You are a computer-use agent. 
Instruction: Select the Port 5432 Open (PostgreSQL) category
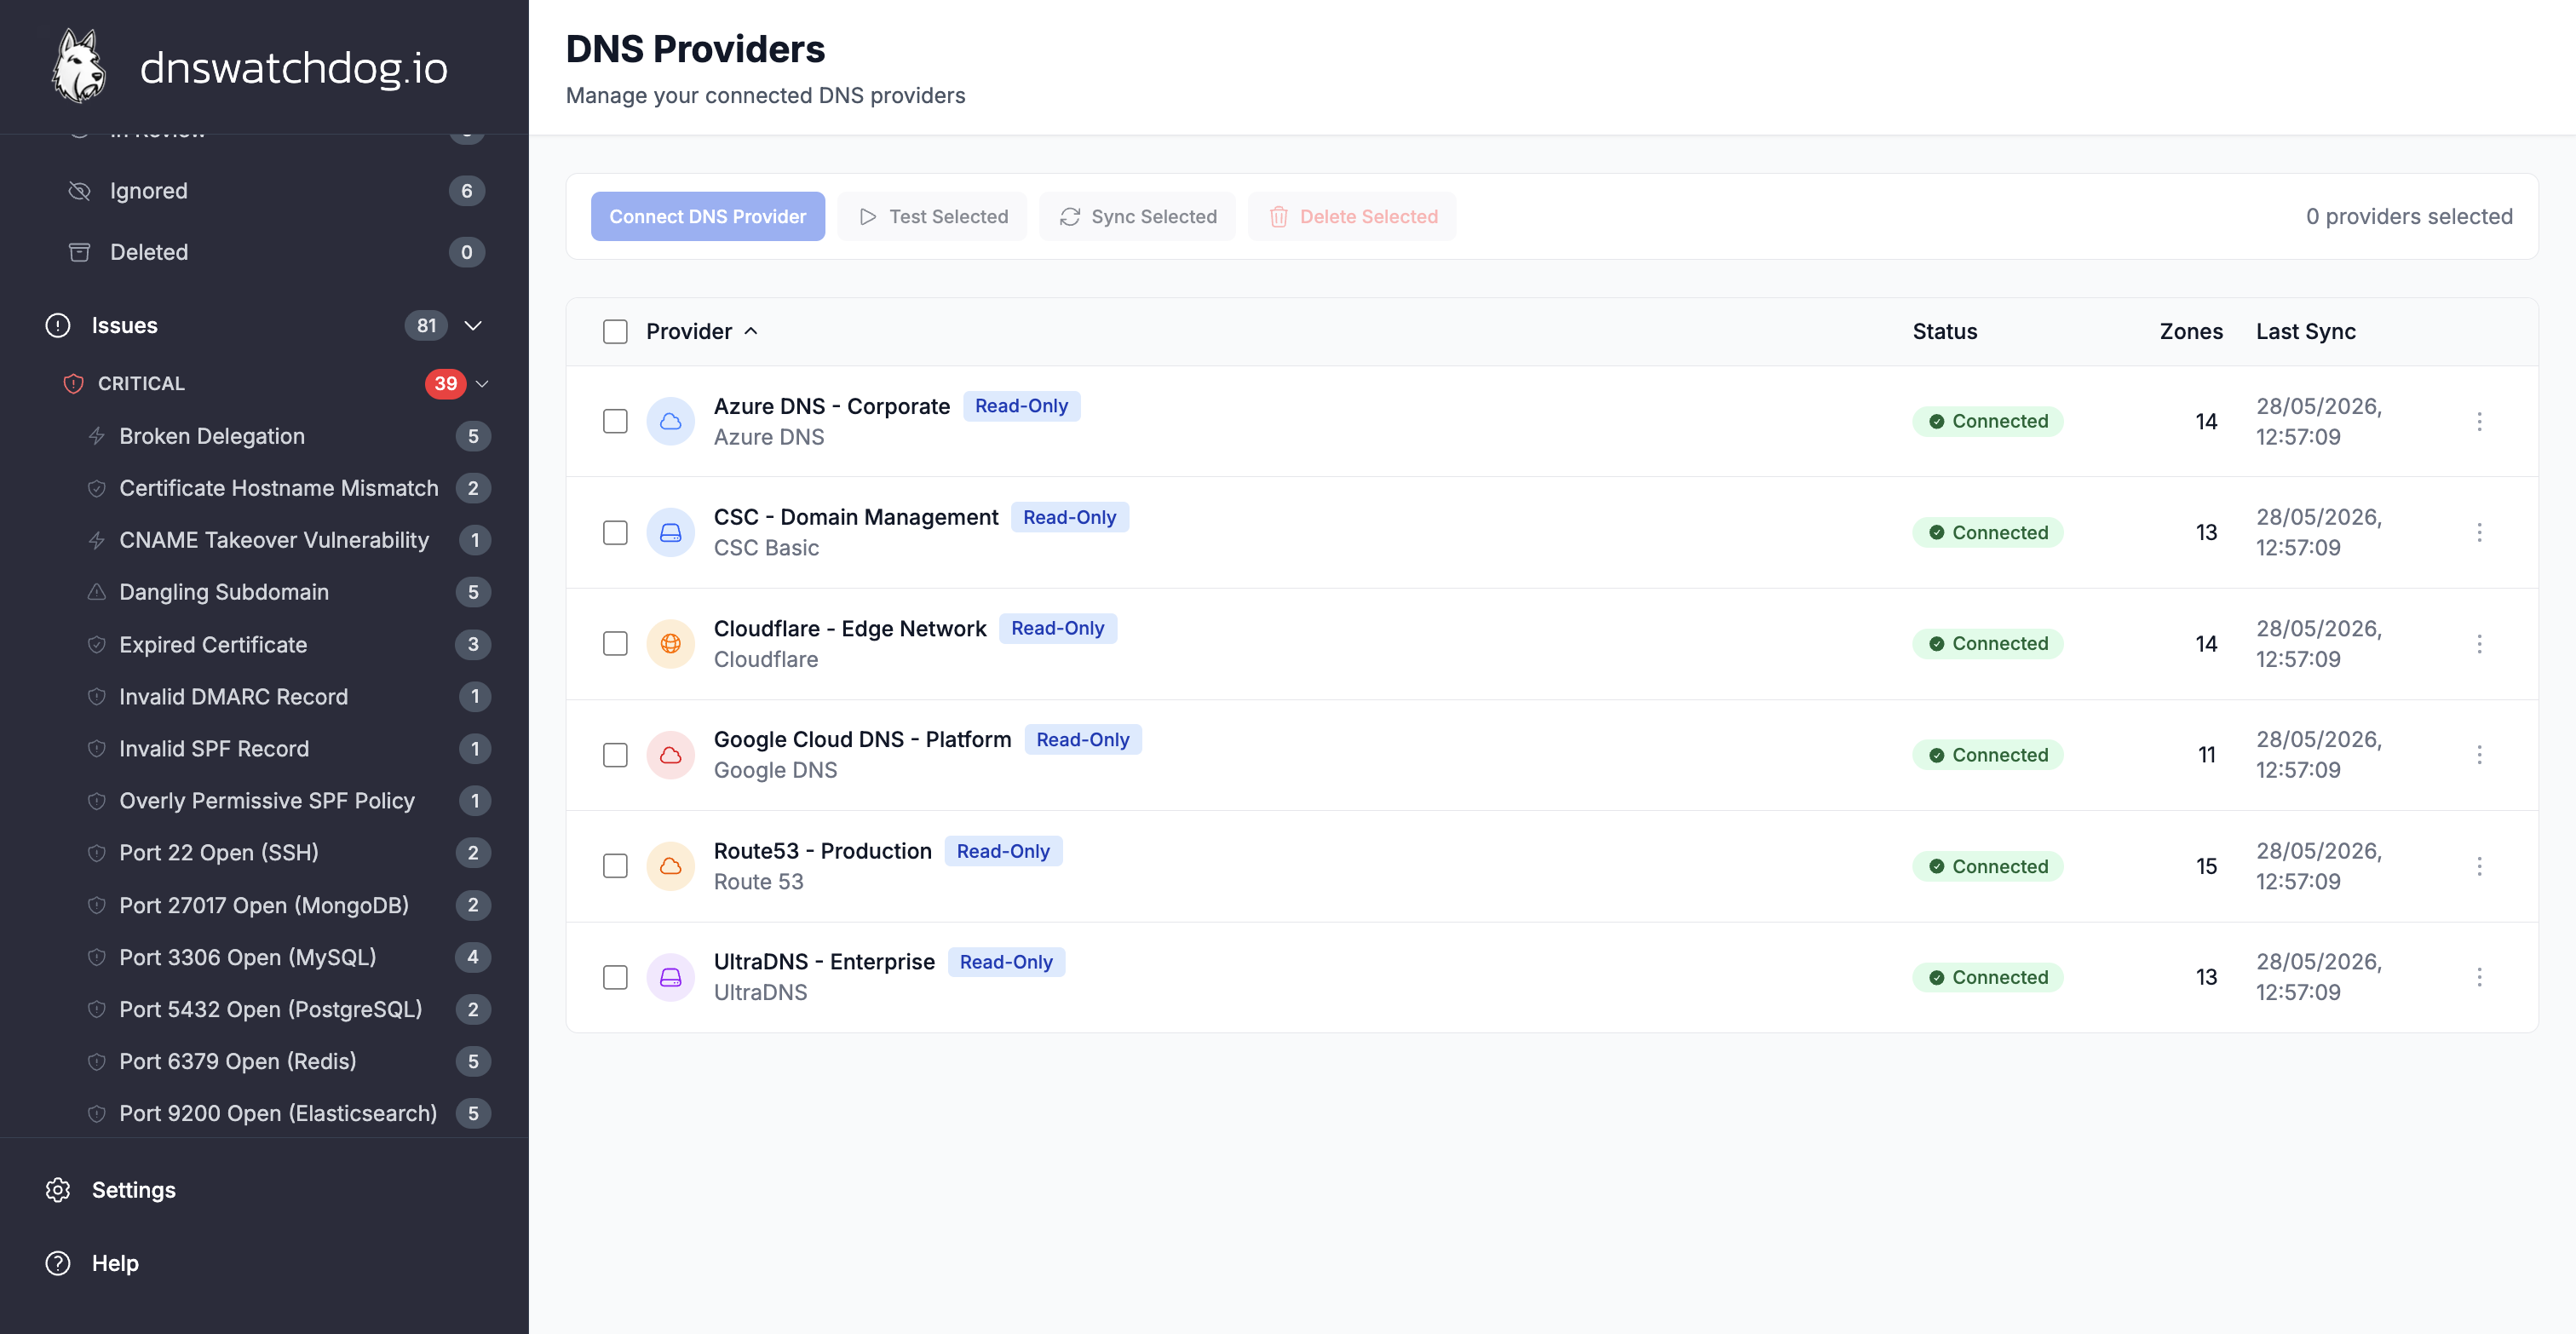287,1010
